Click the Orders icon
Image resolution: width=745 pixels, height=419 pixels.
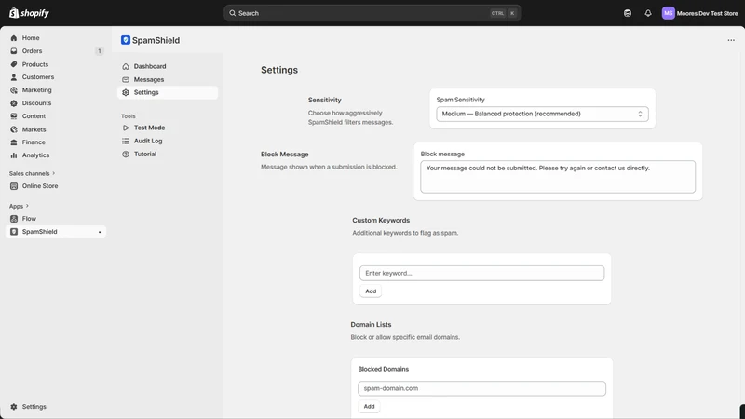(x=14, y=51)
